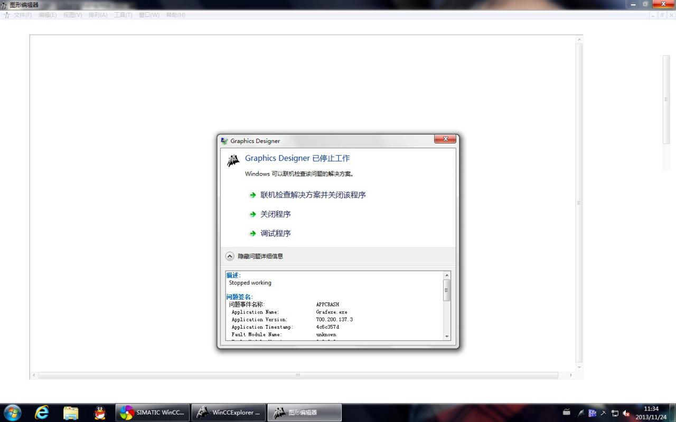Click the muted volume speaker tray icon
This screenshot has width=676, height=422.
[x=626, y=413]
